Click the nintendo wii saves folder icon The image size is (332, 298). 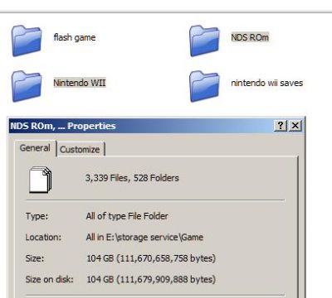(204, 86)
